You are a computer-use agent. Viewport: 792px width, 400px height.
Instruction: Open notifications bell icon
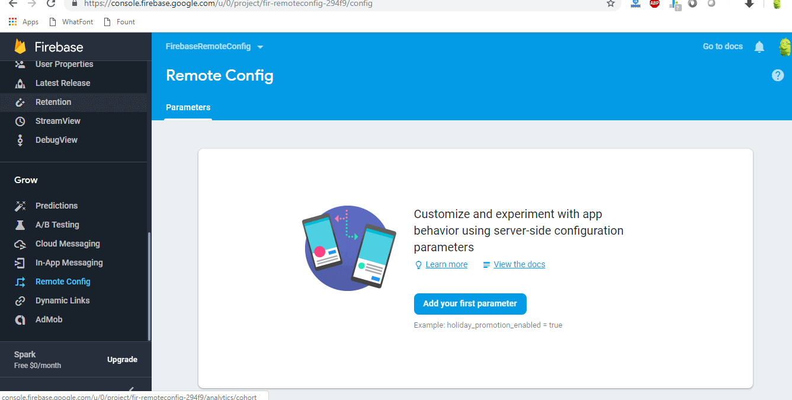(759, 47)
